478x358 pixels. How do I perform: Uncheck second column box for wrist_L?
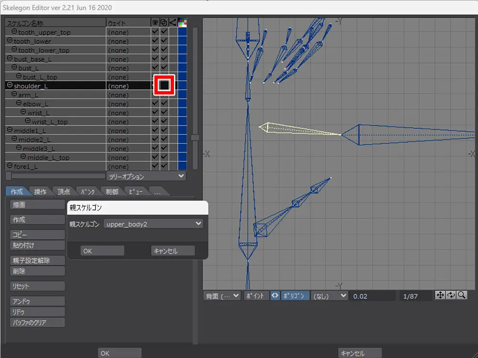pos(164,113)
